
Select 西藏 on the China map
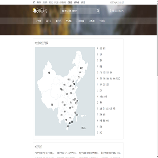[x=52, y=104]
